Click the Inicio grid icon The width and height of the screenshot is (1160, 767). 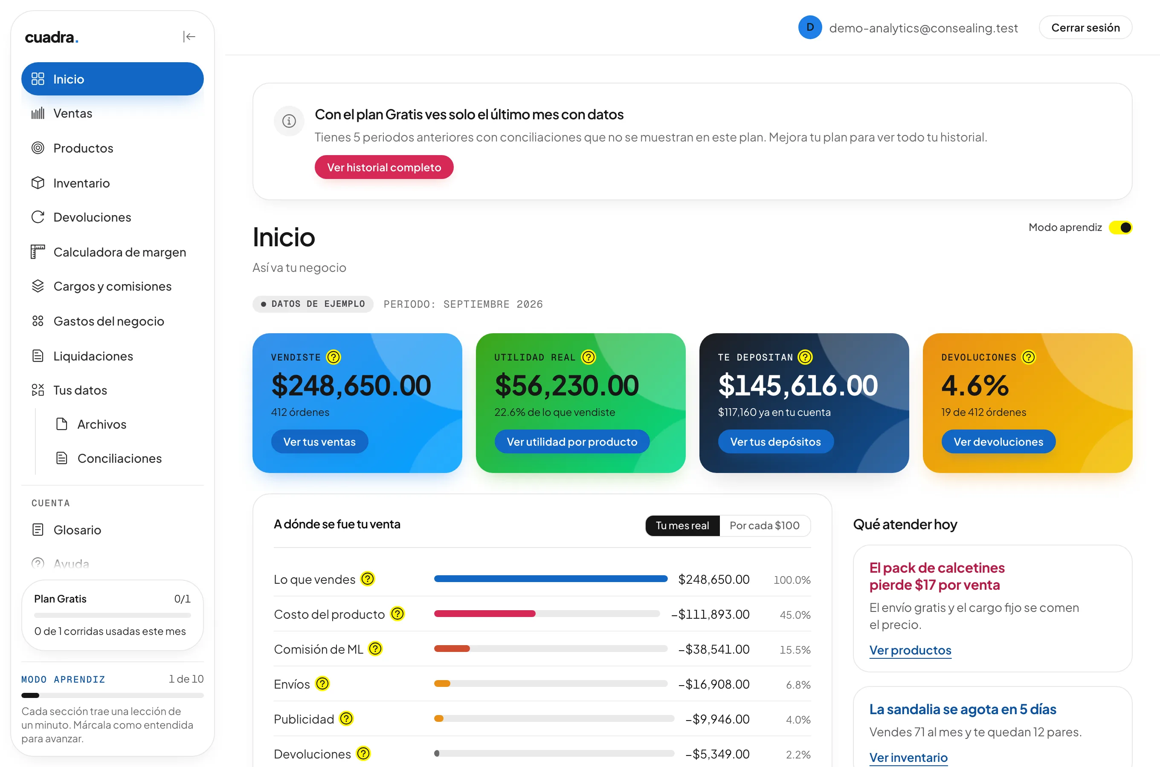[38, 79]
